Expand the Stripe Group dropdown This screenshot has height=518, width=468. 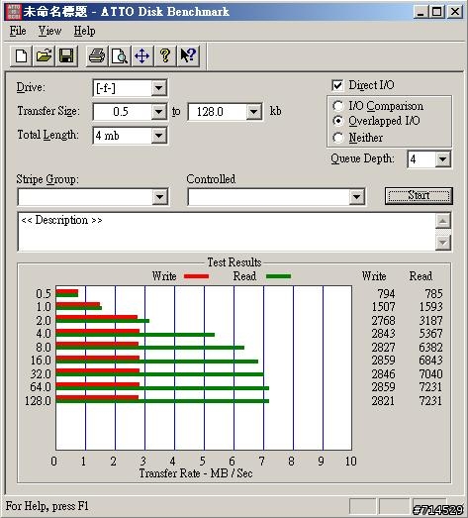(159, 197)
